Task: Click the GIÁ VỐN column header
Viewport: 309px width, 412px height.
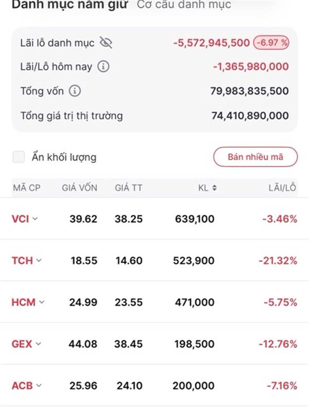Action: point(79,188)
